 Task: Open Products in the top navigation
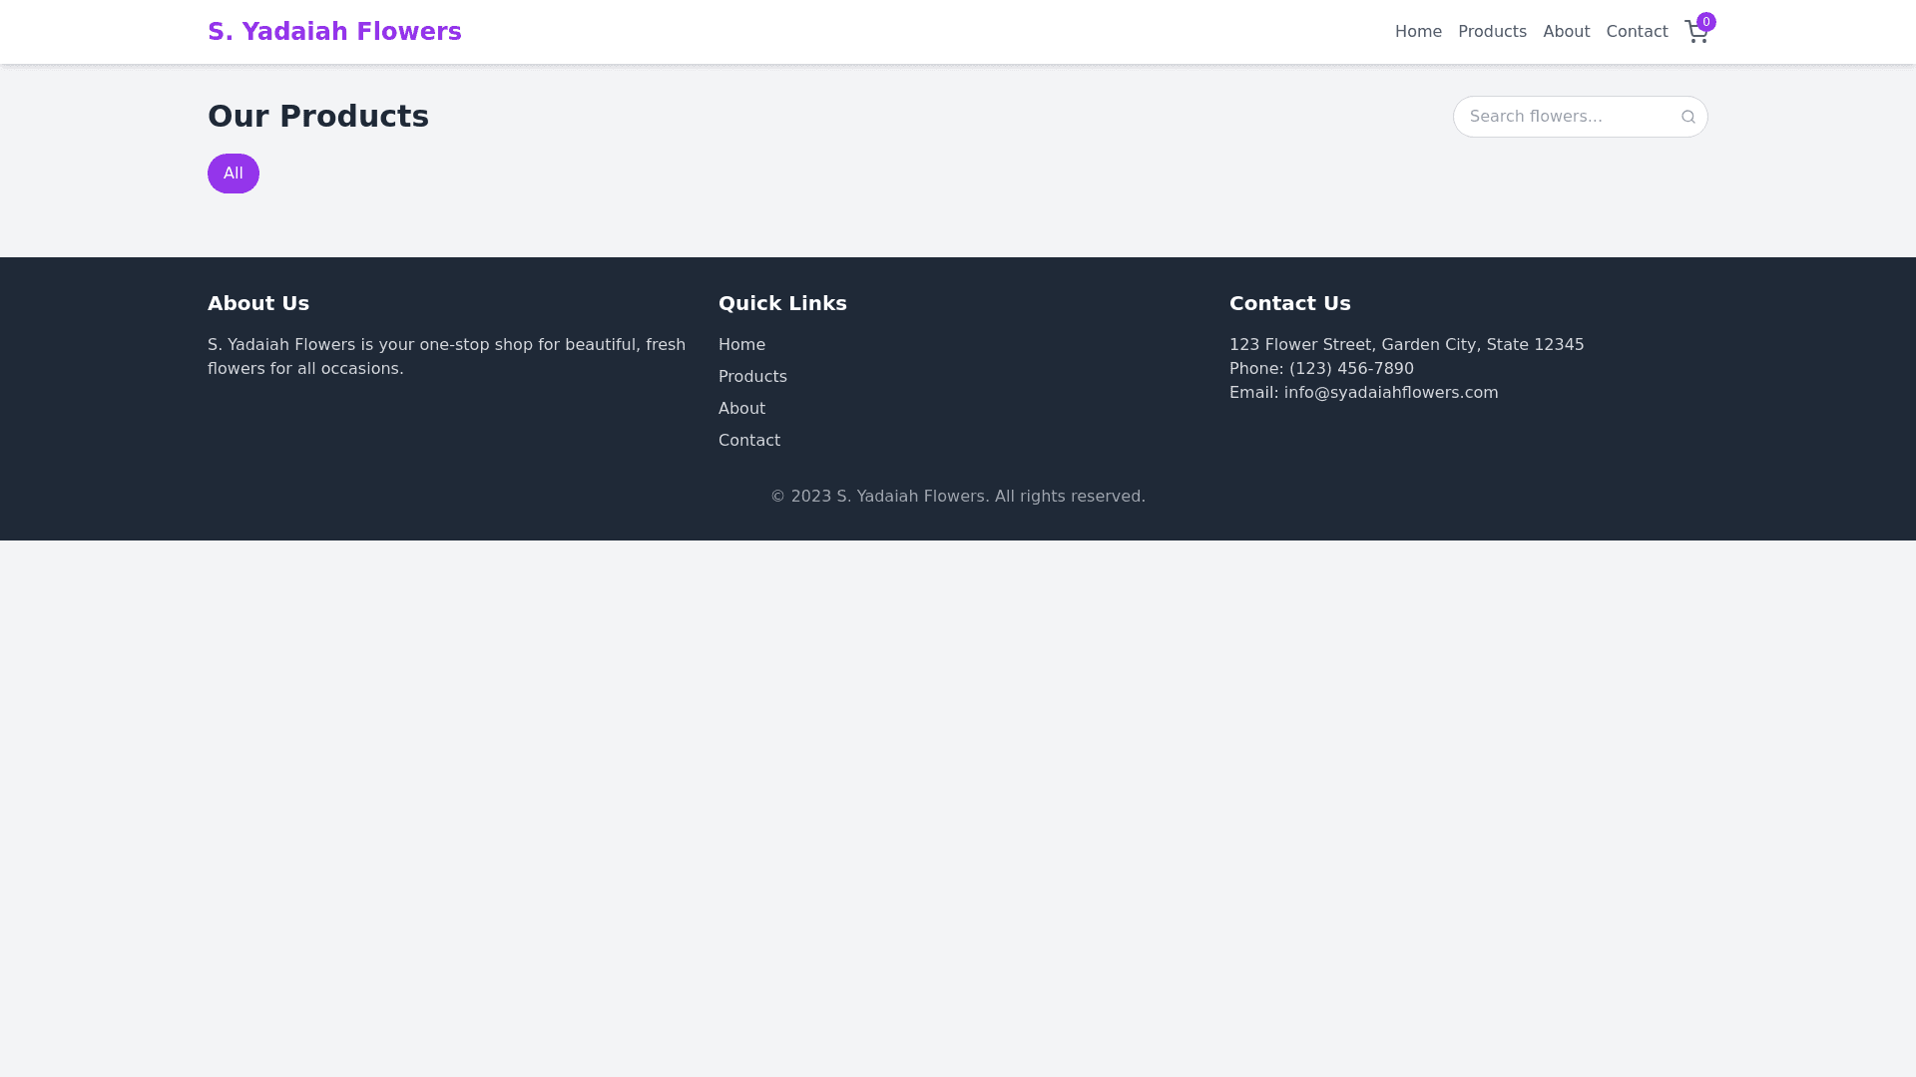click(x=1491, y=32)
